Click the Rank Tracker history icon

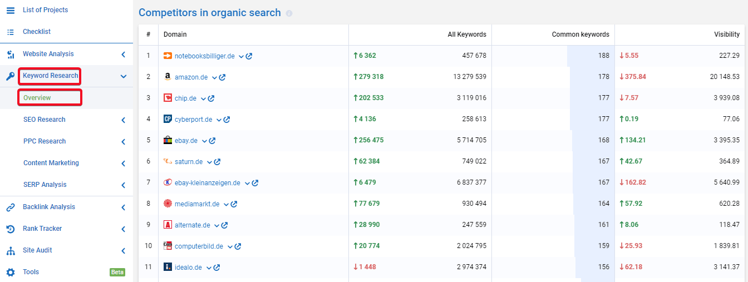pos(11,229)
